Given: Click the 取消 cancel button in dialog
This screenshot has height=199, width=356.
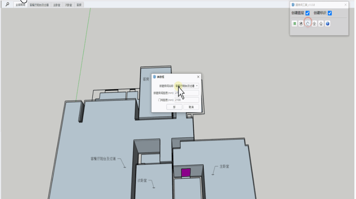Looking at the screenshot, I should pos(191,107).
